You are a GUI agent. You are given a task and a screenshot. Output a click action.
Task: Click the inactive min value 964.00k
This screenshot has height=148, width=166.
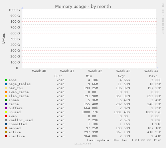point(91,136)
